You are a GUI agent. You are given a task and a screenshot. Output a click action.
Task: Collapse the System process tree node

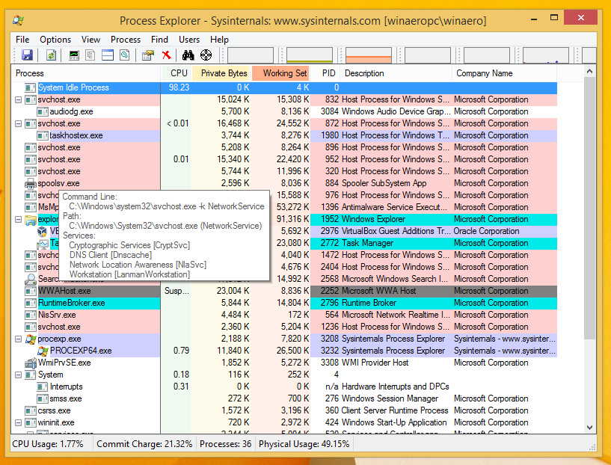(x=19, y=375)
